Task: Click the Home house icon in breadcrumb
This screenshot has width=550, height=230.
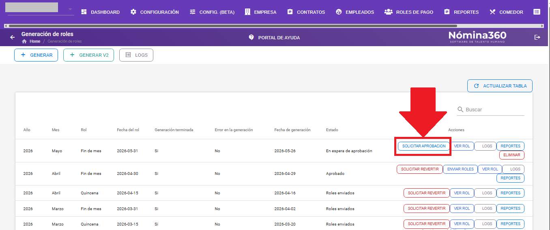Action: 24,41
